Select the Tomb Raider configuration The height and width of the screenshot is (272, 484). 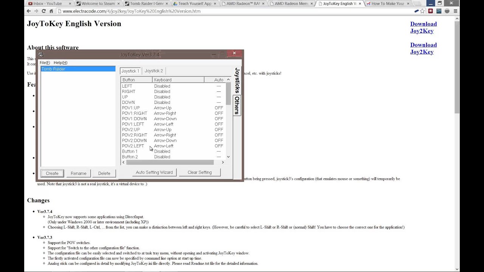click(x=78, y=69)
